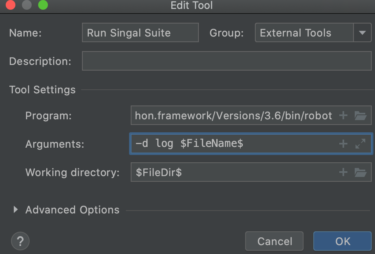Click the gray minimize window button
This screenshot has width=375, height=254.
[x=27, y=5]
